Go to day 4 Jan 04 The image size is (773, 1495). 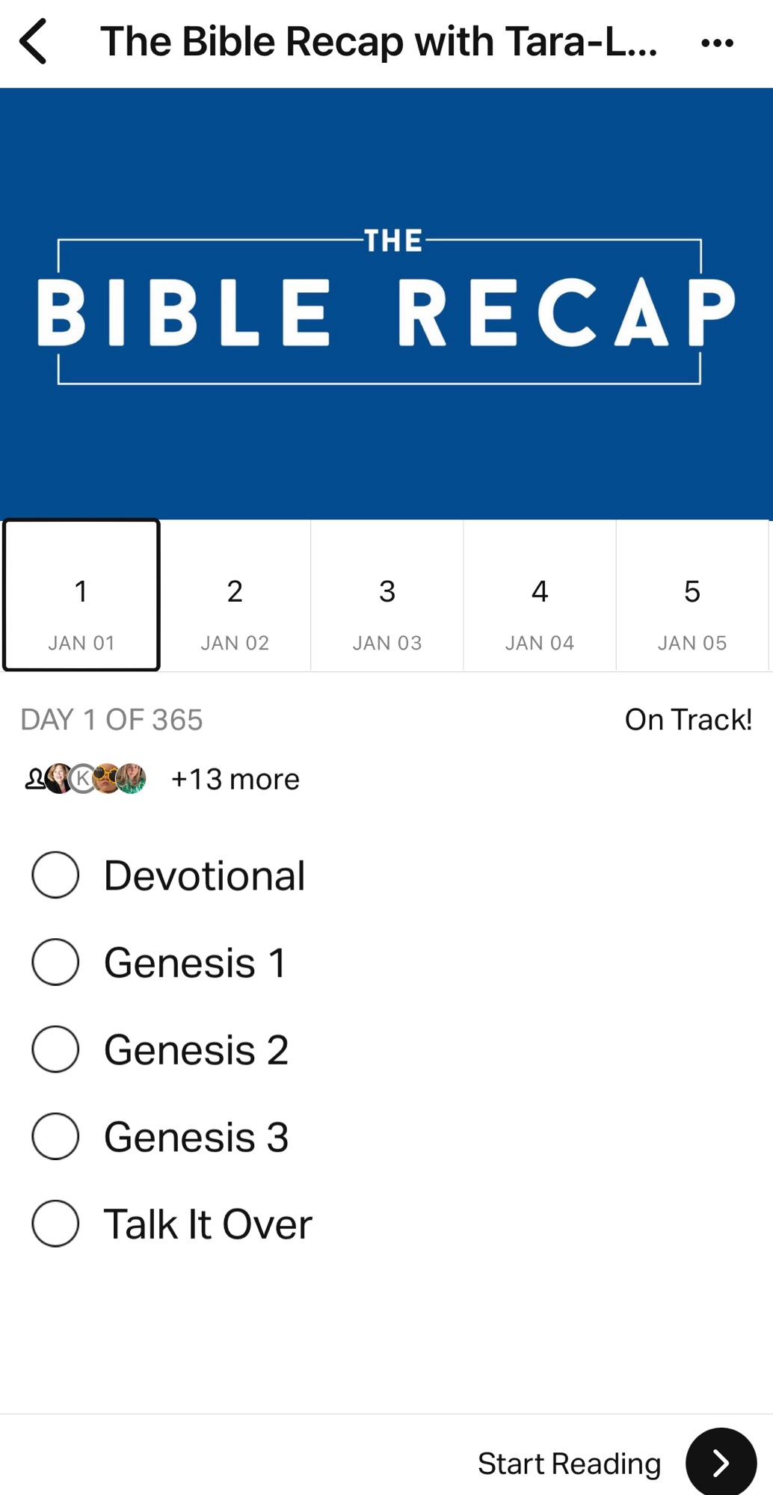pyautogui.click(x=540, y=596)
